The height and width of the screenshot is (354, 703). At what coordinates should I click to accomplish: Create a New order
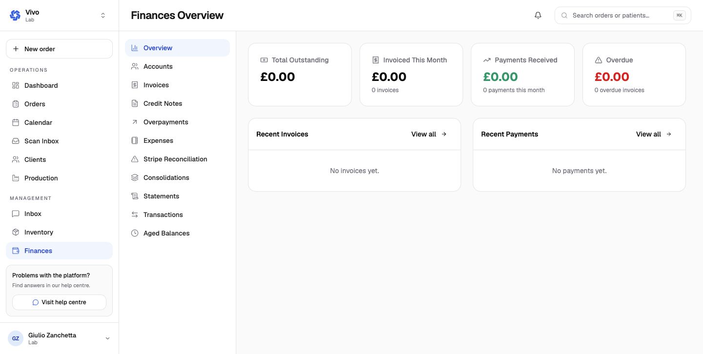59,49
